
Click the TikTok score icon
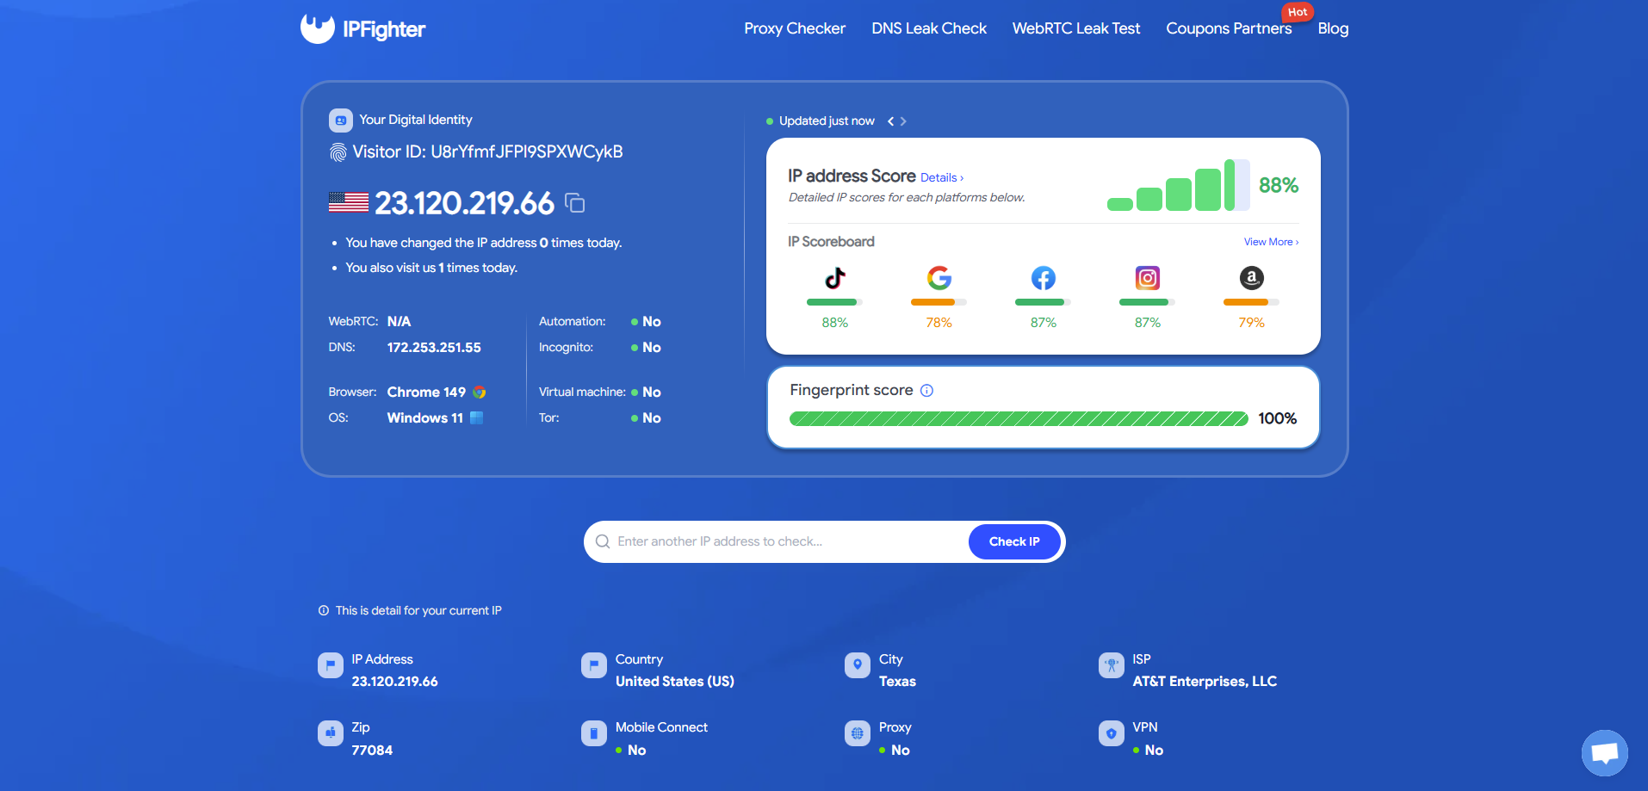click(834, 278)
